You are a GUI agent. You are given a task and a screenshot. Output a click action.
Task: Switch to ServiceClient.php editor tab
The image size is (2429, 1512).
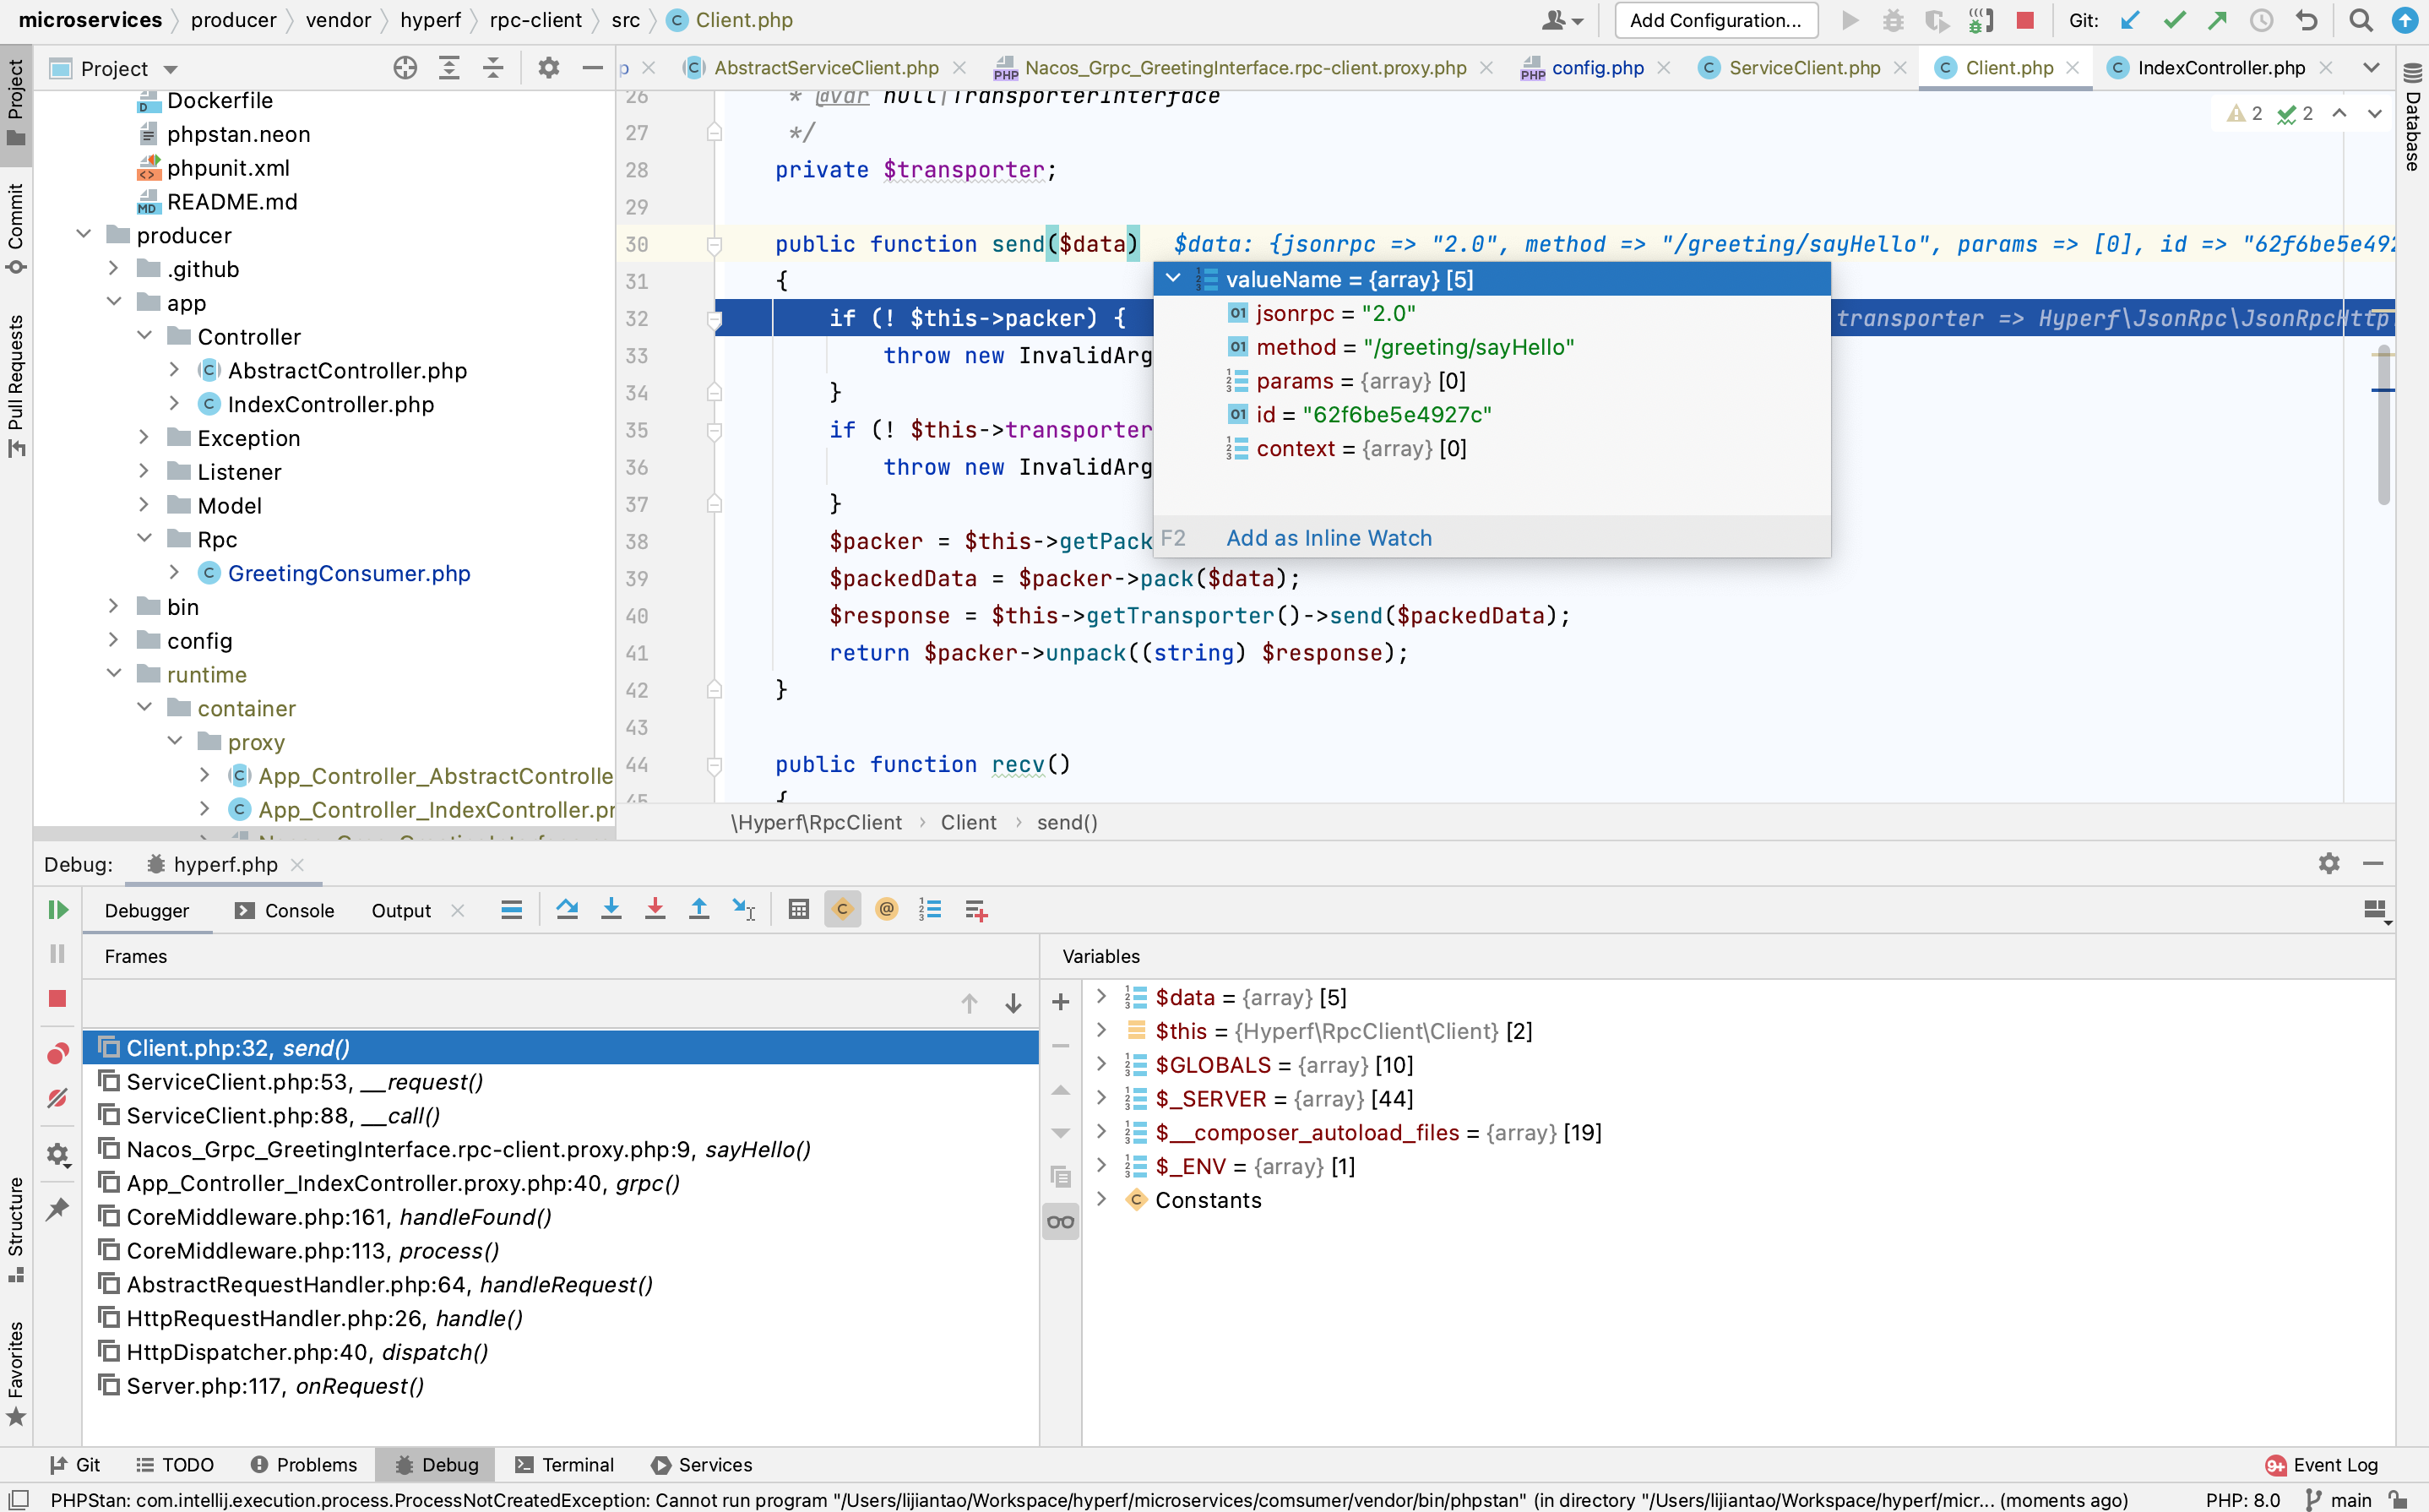(x=1803, y=68)
